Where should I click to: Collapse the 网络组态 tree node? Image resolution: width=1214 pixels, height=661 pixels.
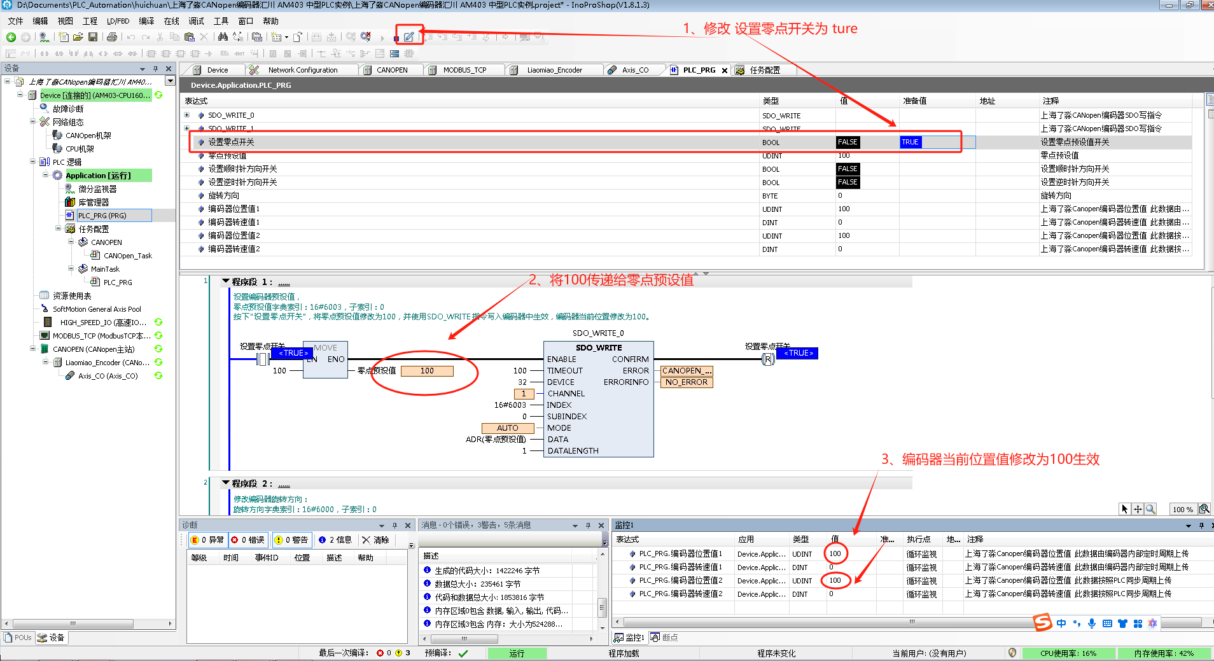pyautogui.click(x=33, y=122)
